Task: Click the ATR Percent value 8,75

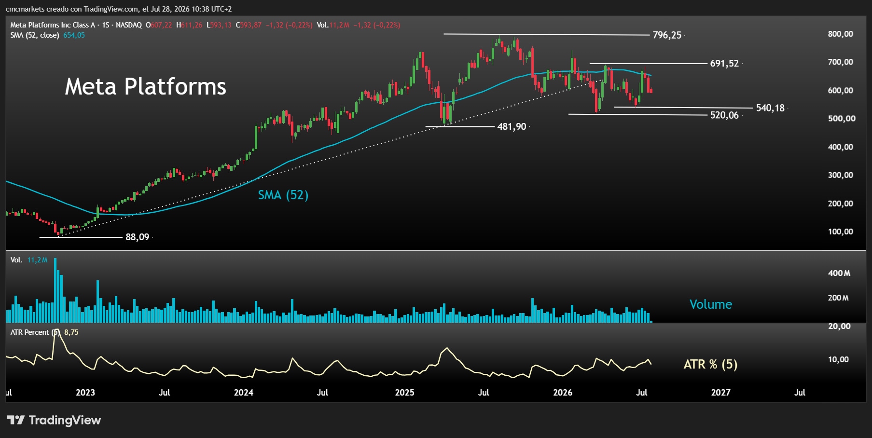Action: (x=71, y=332)
